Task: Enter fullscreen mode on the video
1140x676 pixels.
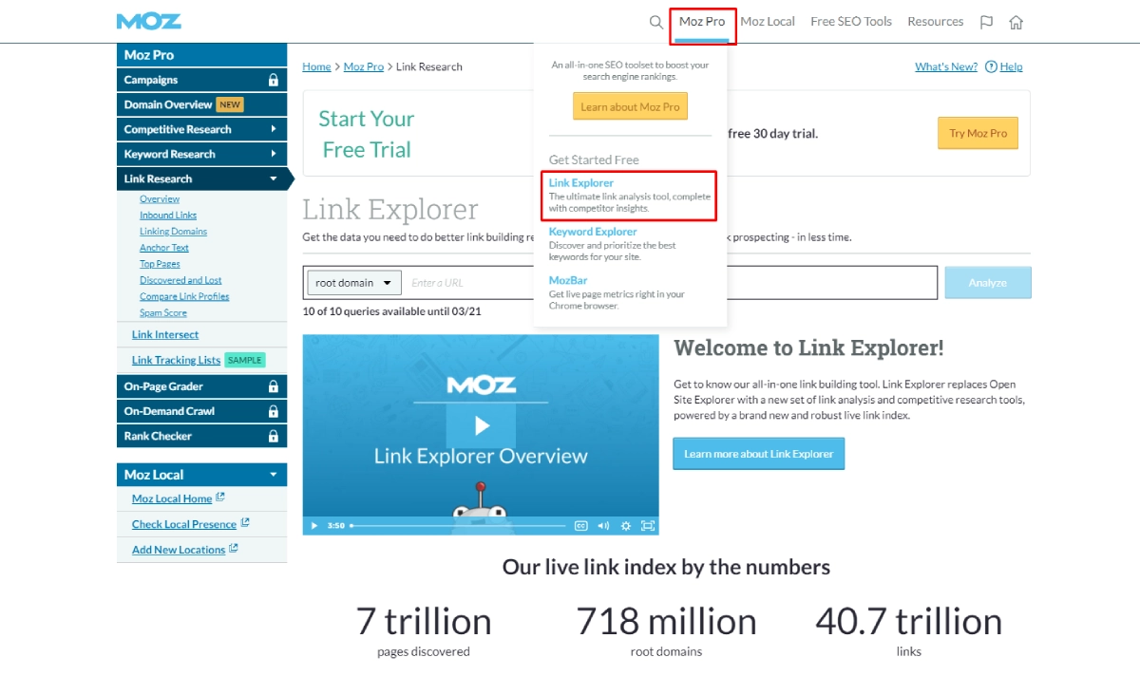Action: click(x=647, y=525)
